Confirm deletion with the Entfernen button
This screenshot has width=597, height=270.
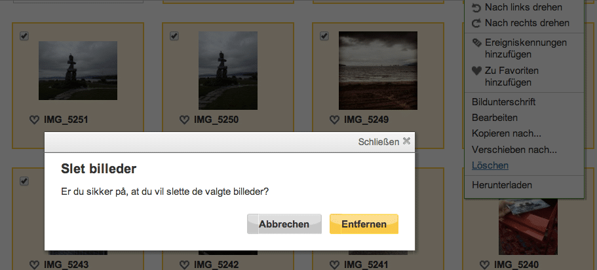(x=364, y=224)
